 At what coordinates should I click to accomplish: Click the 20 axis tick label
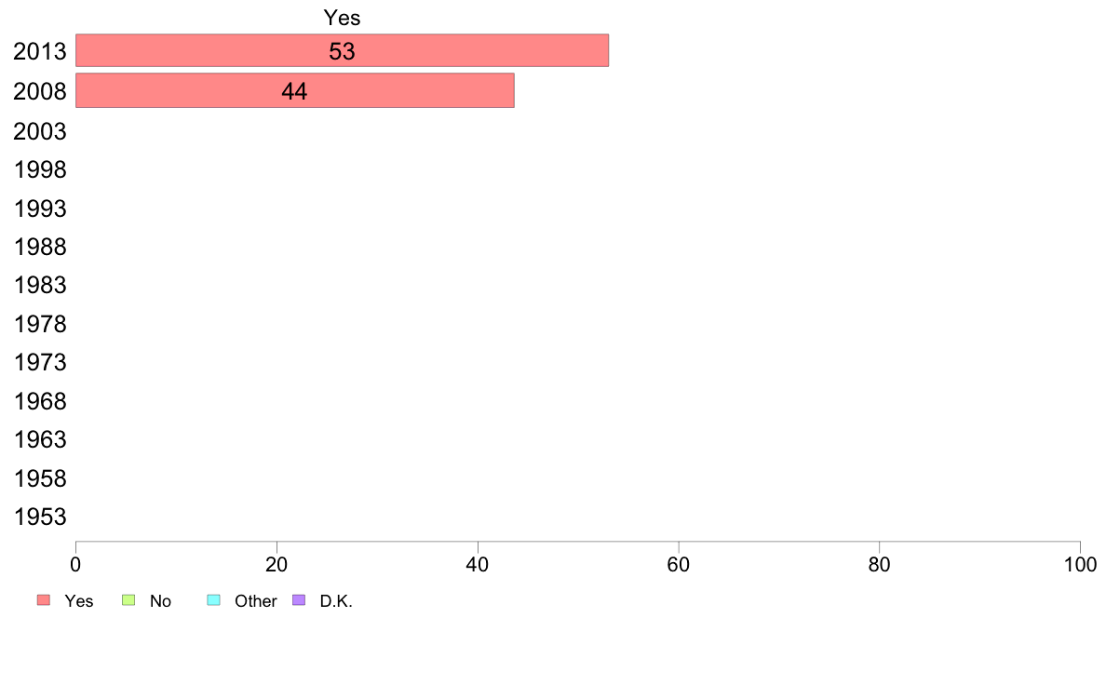coord(276,564)
